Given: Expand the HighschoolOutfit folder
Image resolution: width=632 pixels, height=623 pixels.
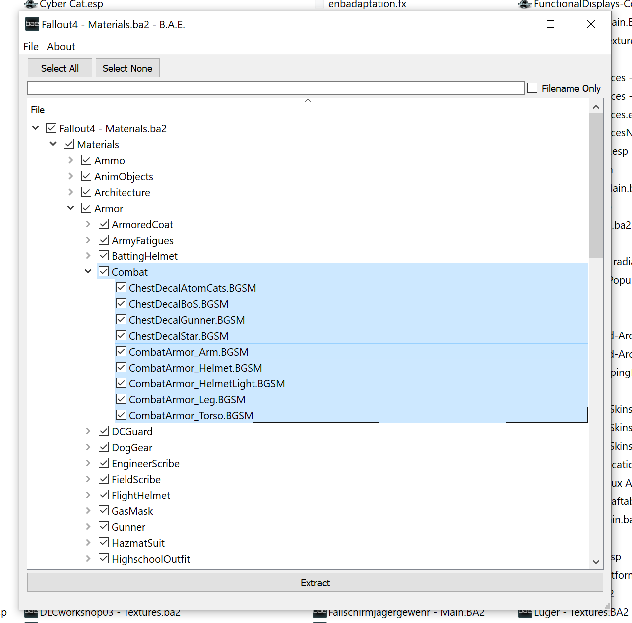Looking at the screenshot, I should point(88,559).
